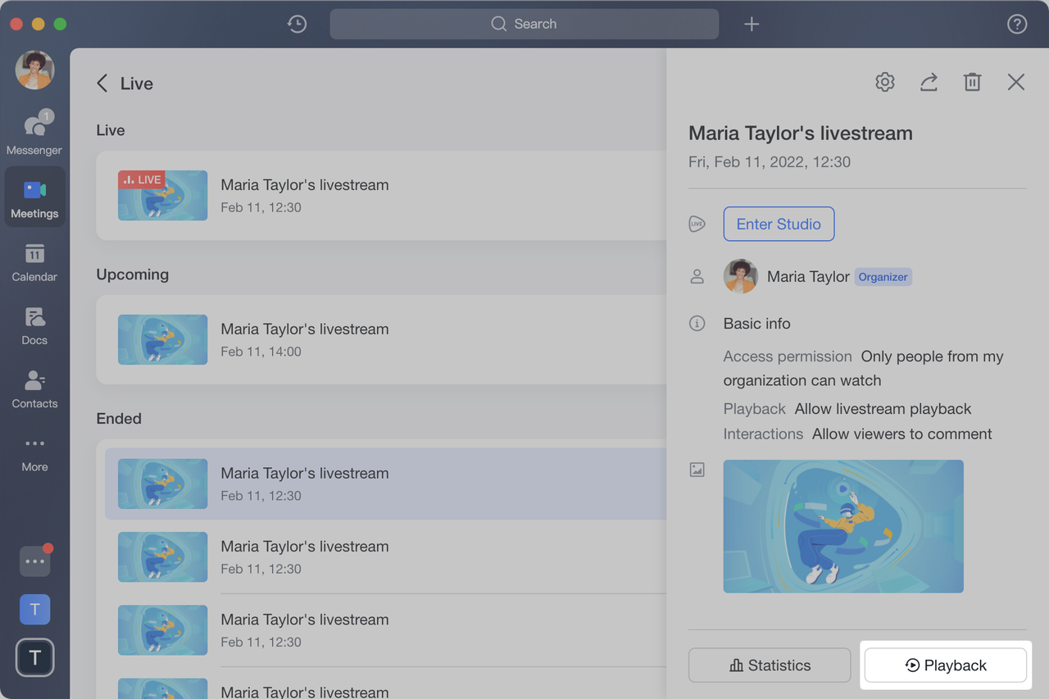Go back using the Live chevron
This screenshot has width=1049, height=699.
pyautogui.click(x=102, y=84)
